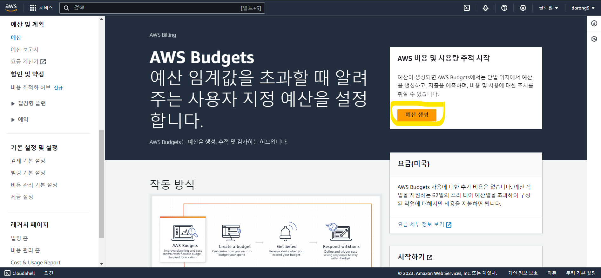Open the 글로벌 region dropdown
Image resolution: width=601 pixels, height=278 pixels.
coord(549,8)
